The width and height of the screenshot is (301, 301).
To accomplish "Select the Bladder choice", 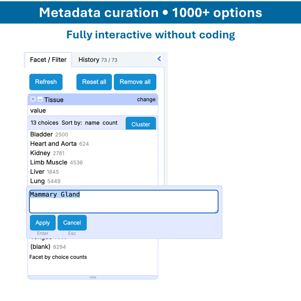I will (41, 134).
